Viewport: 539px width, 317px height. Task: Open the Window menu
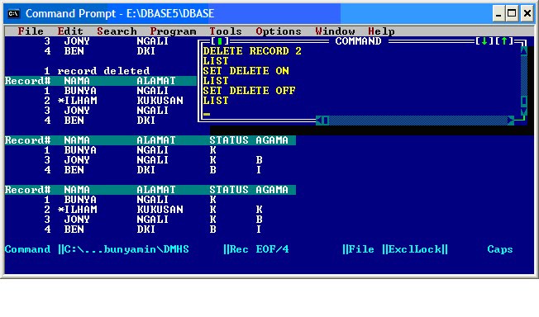[x=335, y=31]
